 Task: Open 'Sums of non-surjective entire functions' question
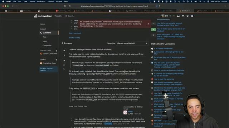pos(169,70)
